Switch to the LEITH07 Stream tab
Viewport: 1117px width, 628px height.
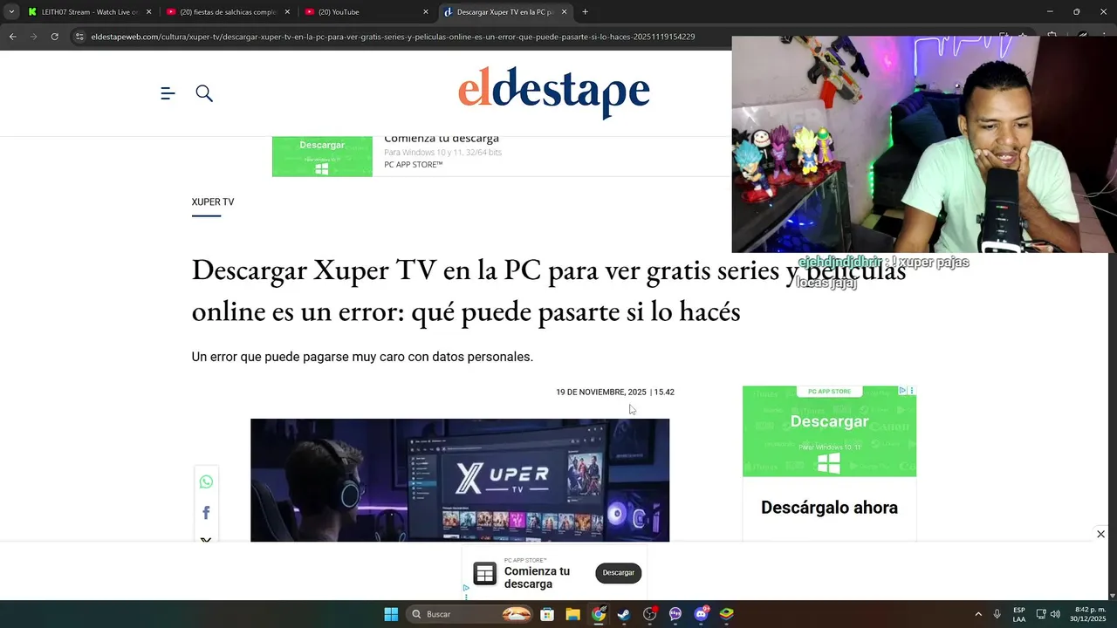[x=88, y=12]
